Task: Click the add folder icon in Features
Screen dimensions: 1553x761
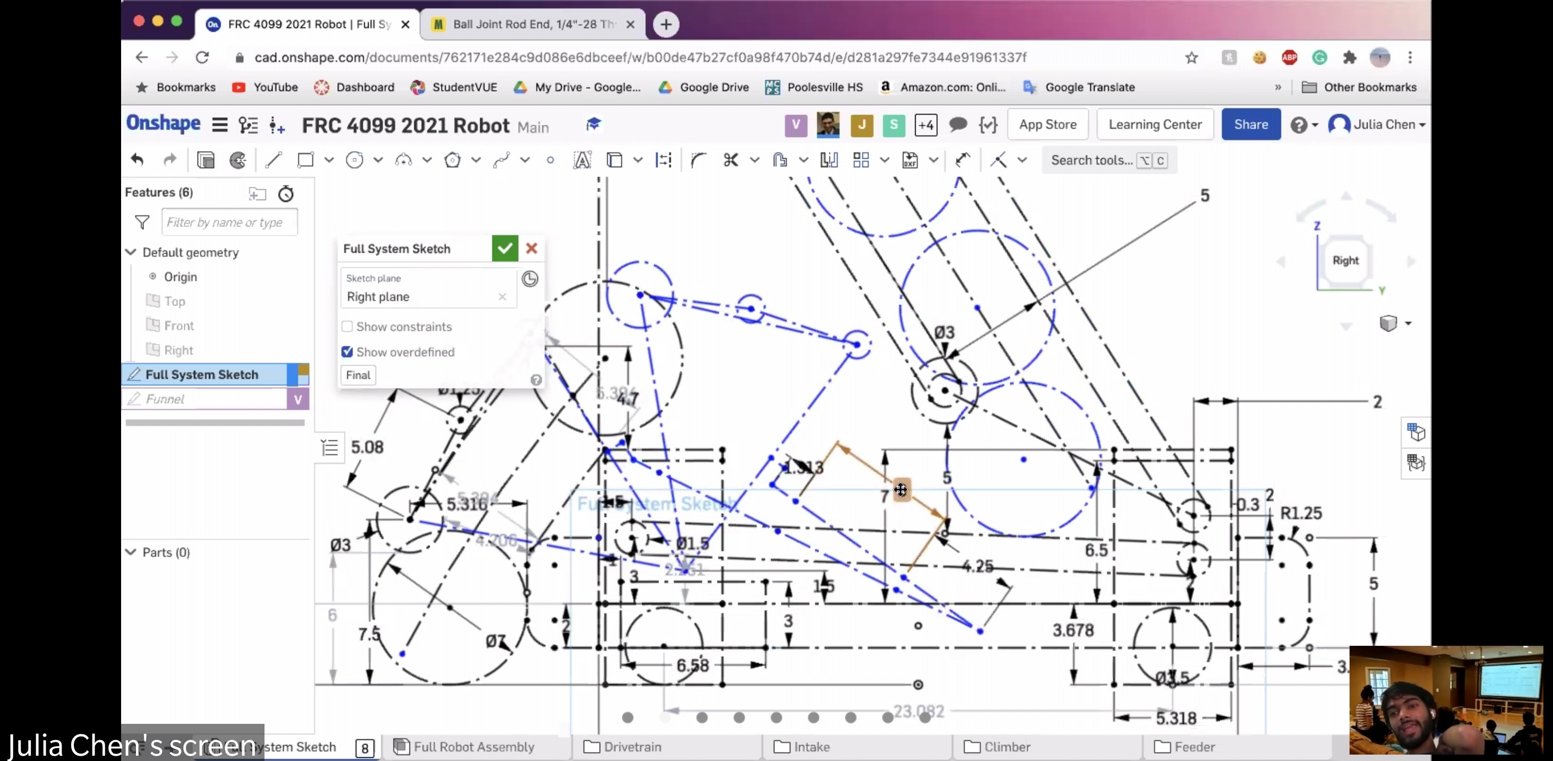Action: coord(258,193)
